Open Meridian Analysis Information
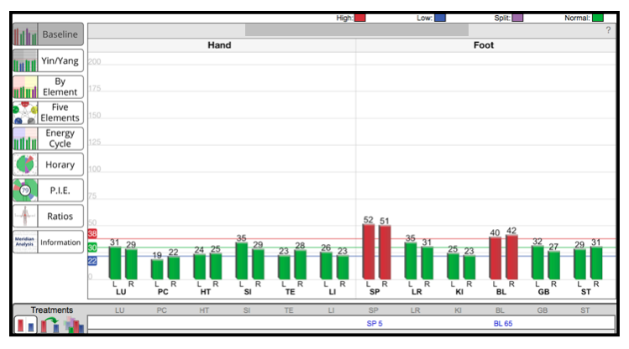Screen dimensions: 629x349 tap(48, 242)
